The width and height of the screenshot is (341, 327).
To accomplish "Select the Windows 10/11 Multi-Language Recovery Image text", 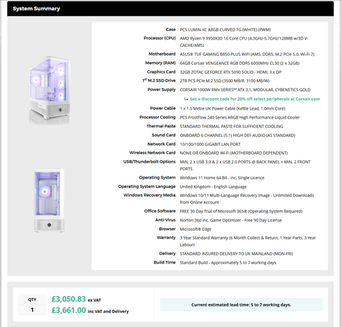I will pos(247,199).
